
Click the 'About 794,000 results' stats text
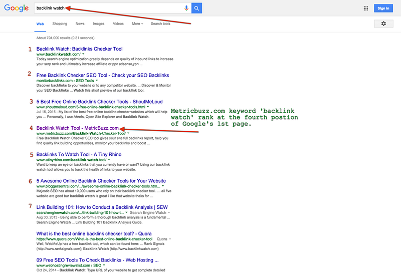(x=65, y=38)
